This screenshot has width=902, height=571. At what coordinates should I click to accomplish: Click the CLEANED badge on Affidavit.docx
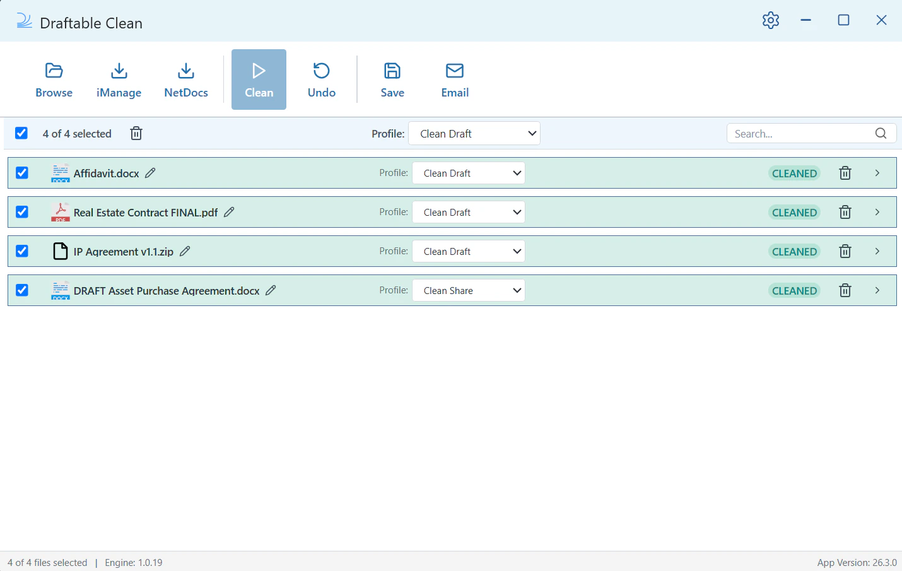pos(794,174)
